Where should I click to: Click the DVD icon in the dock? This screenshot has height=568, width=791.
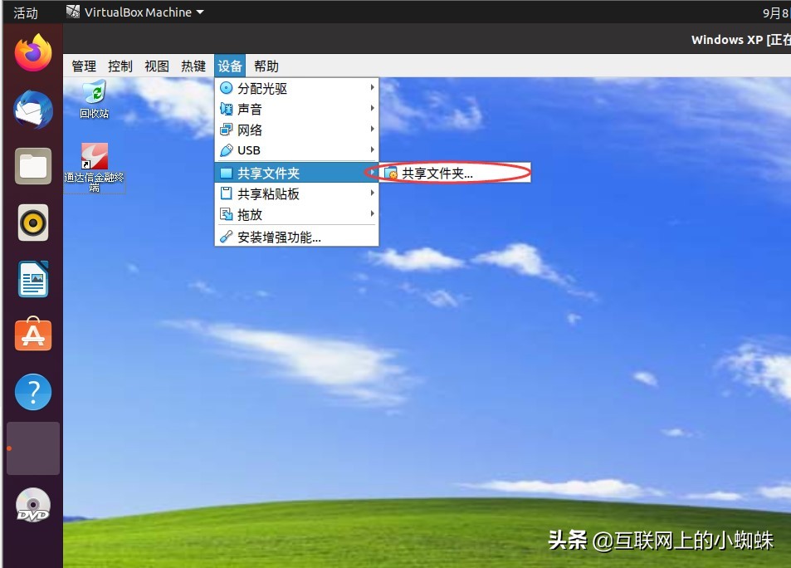[32, 504]
